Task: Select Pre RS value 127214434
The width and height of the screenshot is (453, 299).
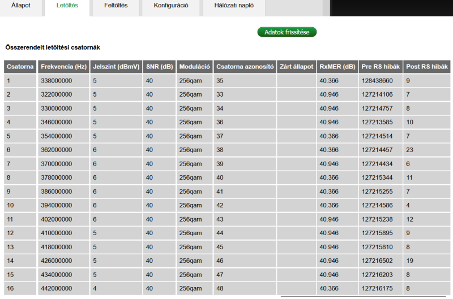Action: coord(381,164)
